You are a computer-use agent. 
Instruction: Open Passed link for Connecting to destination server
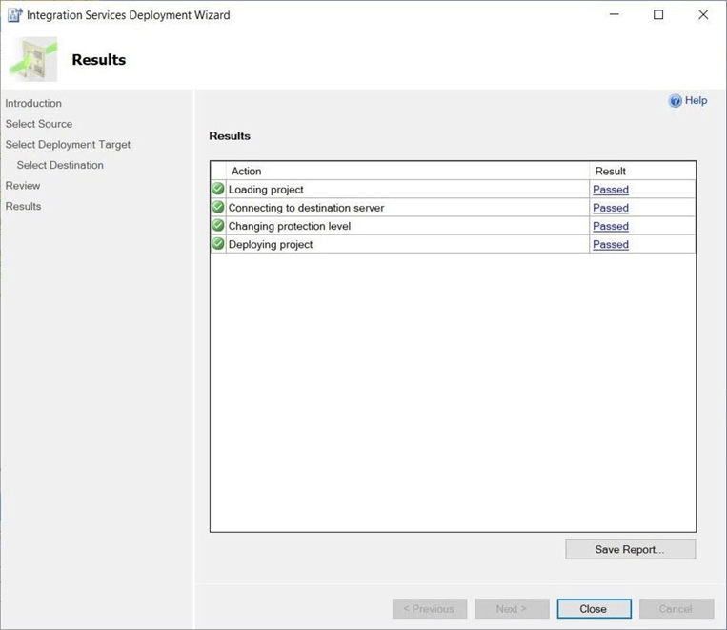(610, 208)
